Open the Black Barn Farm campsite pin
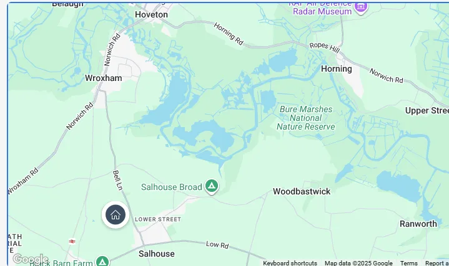The image size is (449, 266). coord(102,261)
